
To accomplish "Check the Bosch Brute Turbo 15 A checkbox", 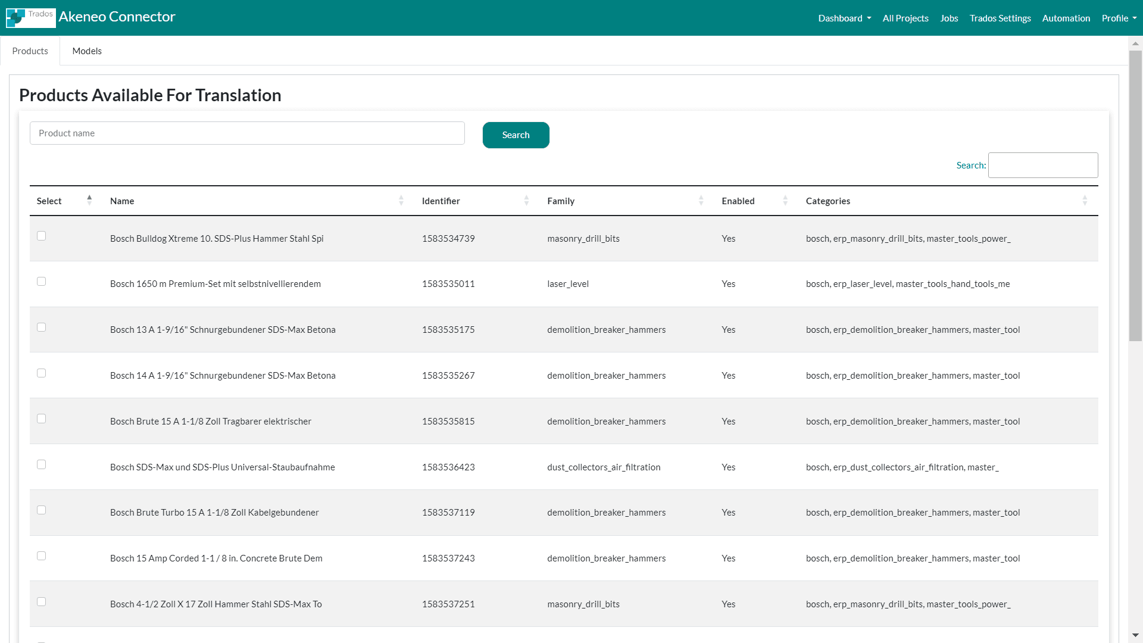I will pyautogui.click(x=41, y=510).
